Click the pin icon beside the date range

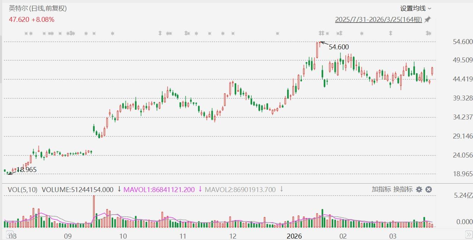428,19
